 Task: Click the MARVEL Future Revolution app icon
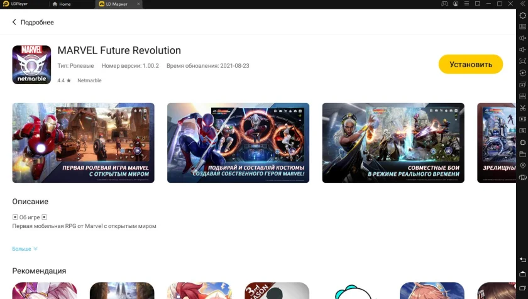tap(31, 65)
